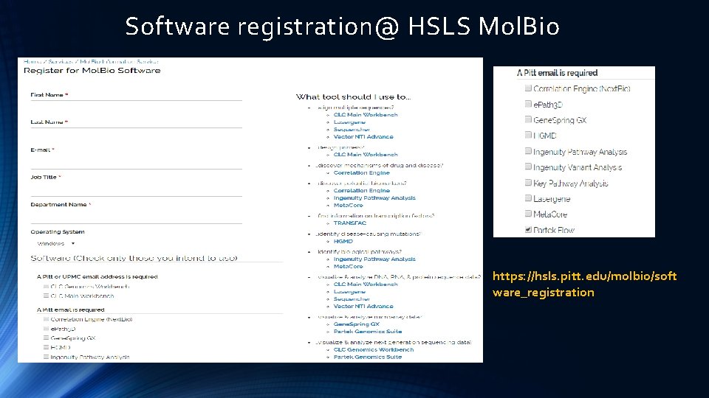This screenshot has width=709, height=398.
Task: Check Ingenuity Pathway Analysis in enlarged panel
Action: coord(528,151)
